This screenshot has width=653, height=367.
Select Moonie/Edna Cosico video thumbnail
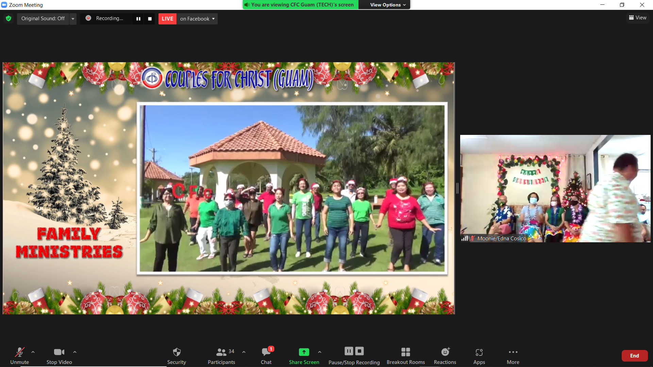[555, 188]
